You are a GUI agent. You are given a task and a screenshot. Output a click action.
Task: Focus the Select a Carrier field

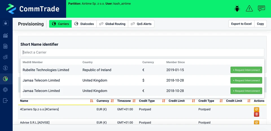[142, 52]
